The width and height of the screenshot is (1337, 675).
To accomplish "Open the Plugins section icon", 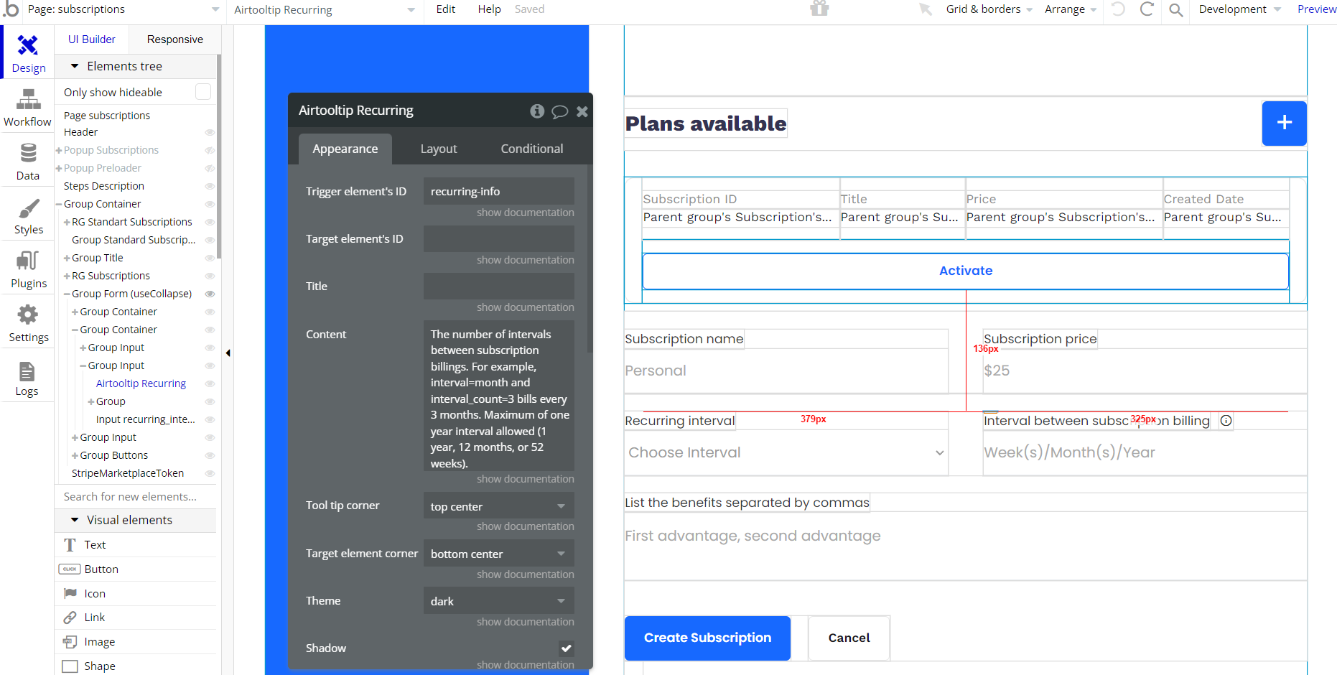I will click(28, 269).
